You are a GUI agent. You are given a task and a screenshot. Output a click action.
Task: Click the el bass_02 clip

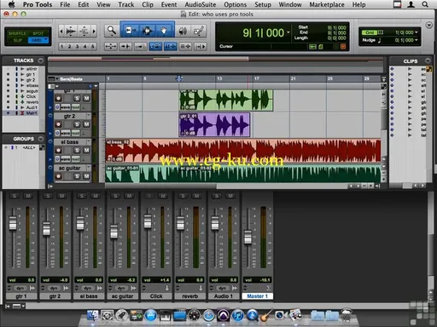(x=242, y=151)
